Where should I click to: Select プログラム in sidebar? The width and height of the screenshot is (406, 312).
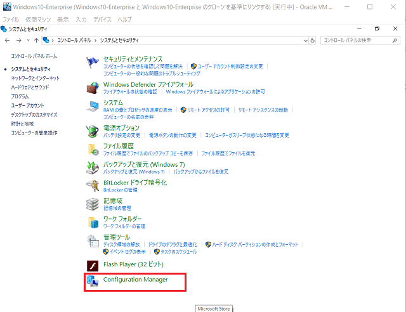20,96
